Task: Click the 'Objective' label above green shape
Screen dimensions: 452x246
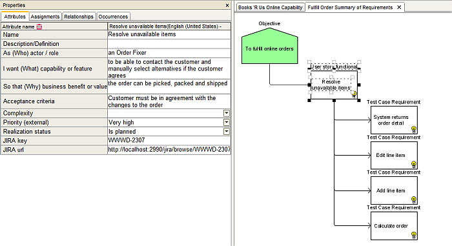Action: point(269,23)
